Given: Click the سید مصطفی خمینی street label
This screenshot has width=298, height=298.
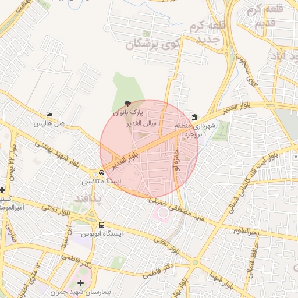Looking at the screenshot, I should pos(176,210).
